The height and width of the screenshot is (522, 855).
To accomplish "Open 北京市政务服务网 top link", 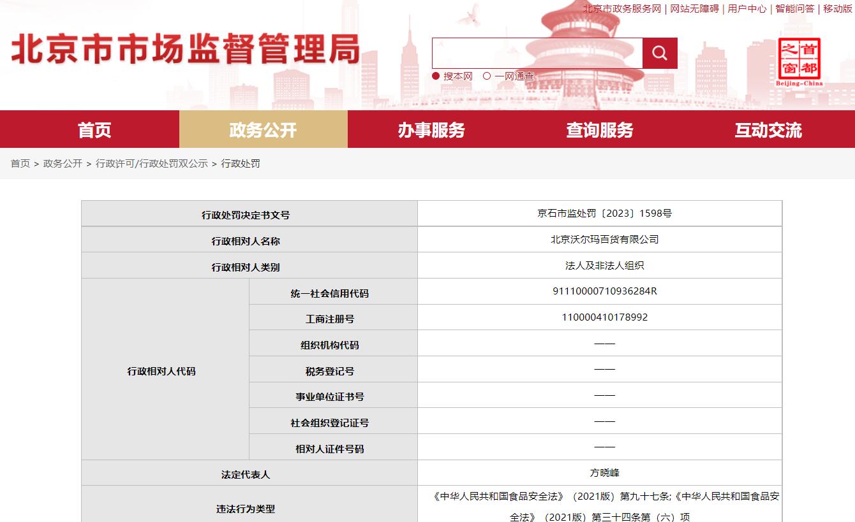I will pos(622,8).
